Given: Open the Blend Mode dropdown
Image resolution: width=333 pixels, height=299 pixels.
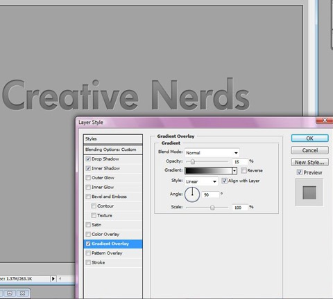Looking at the screenshot, I should (x=212, y=153).
